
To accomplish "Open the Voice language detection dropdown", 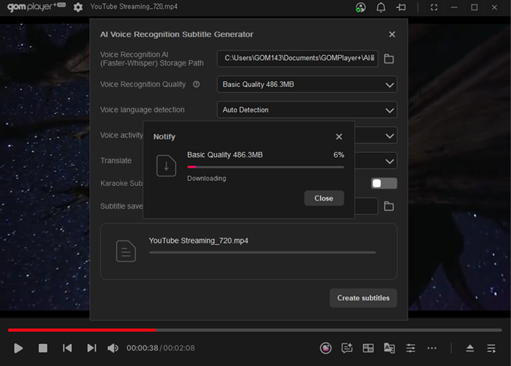I will [389, 110].
